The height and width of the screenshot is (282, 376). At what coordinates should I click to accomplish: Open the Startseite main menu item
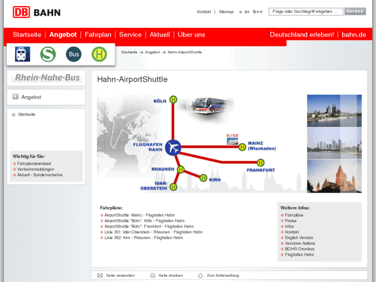(x=27, y=35)
